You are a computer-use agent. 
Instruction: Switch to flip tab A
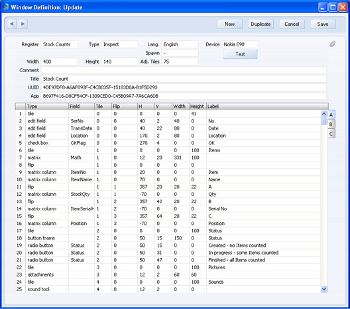[331, 114]
